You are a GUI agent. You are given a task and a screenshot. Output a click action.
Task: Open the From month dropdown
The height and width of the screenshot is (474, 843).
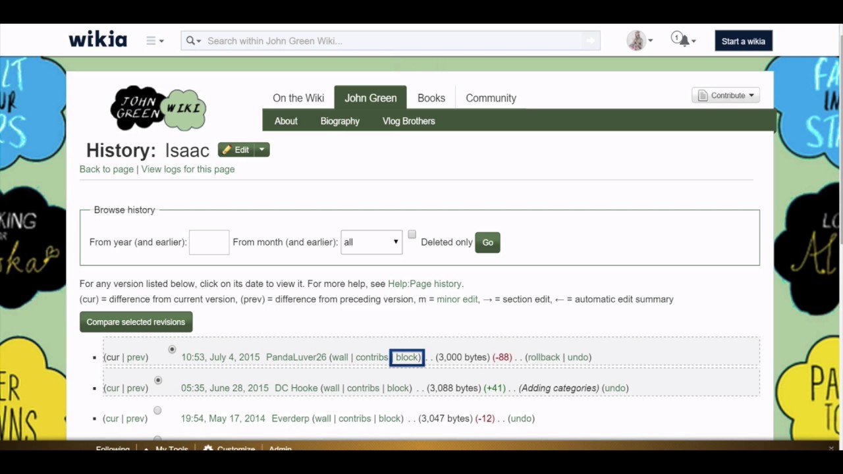click(x=371, y=242)
